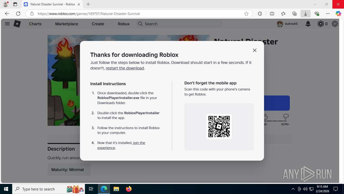Screen dimensions: 344x194
Task: Open the Copilot sidebar icon
Action: pos(338,14)
